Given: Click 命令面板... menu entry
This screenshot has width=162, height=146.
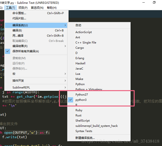Looking at the screenshot, I should [x=19, y=13].
